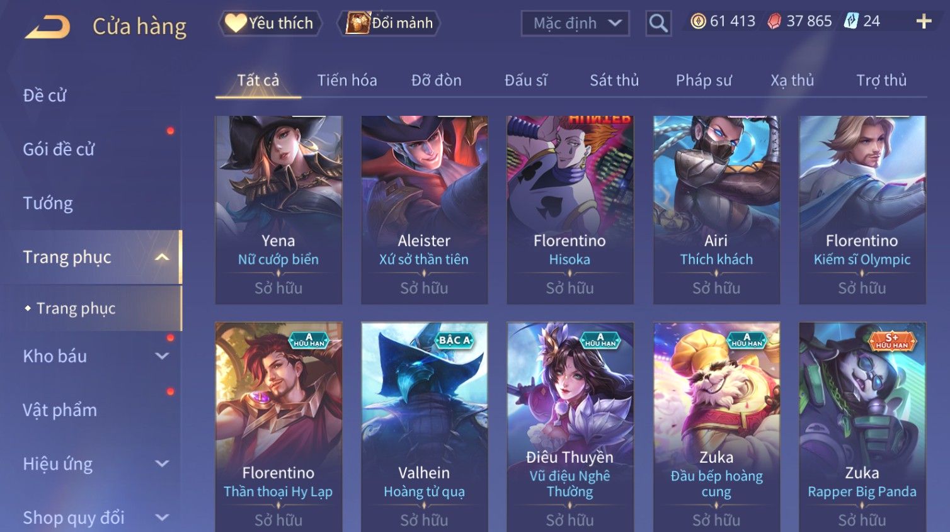Click the blue voucher currency icon
The width and height of the screenshot is (950, 532).
pyautogui.click(x=851, y=21)
